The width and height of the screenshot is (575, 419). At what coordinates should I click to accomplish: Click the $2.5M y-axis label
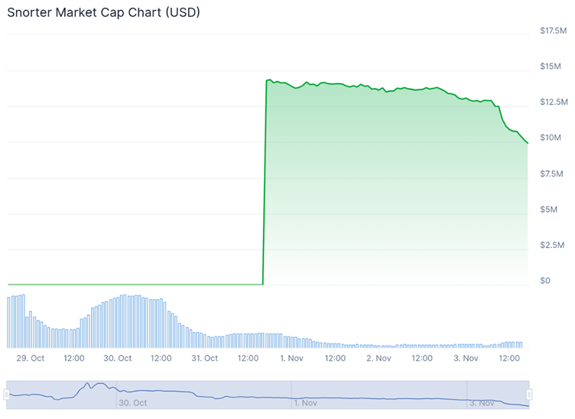coord(551,245)
